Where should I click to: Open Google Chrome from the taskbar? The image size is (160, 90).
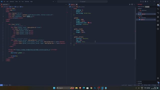(91, 88)
